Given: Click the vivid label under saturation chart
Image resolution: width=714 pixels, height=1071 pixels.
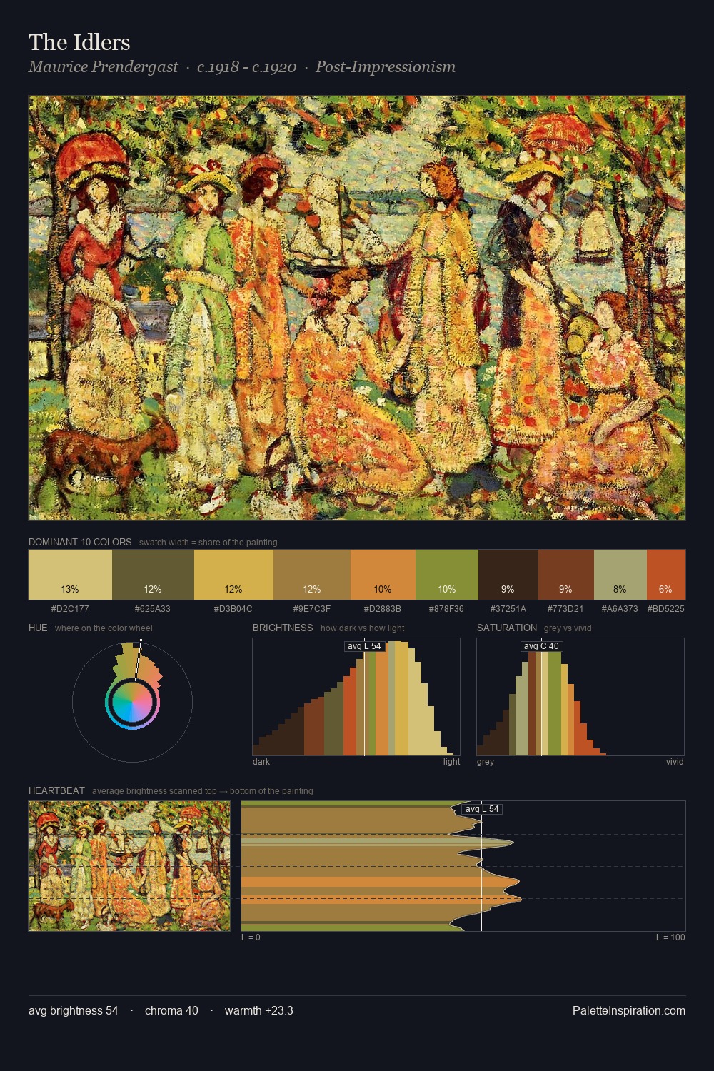Looking at the screenshot, I should point(675,762).
